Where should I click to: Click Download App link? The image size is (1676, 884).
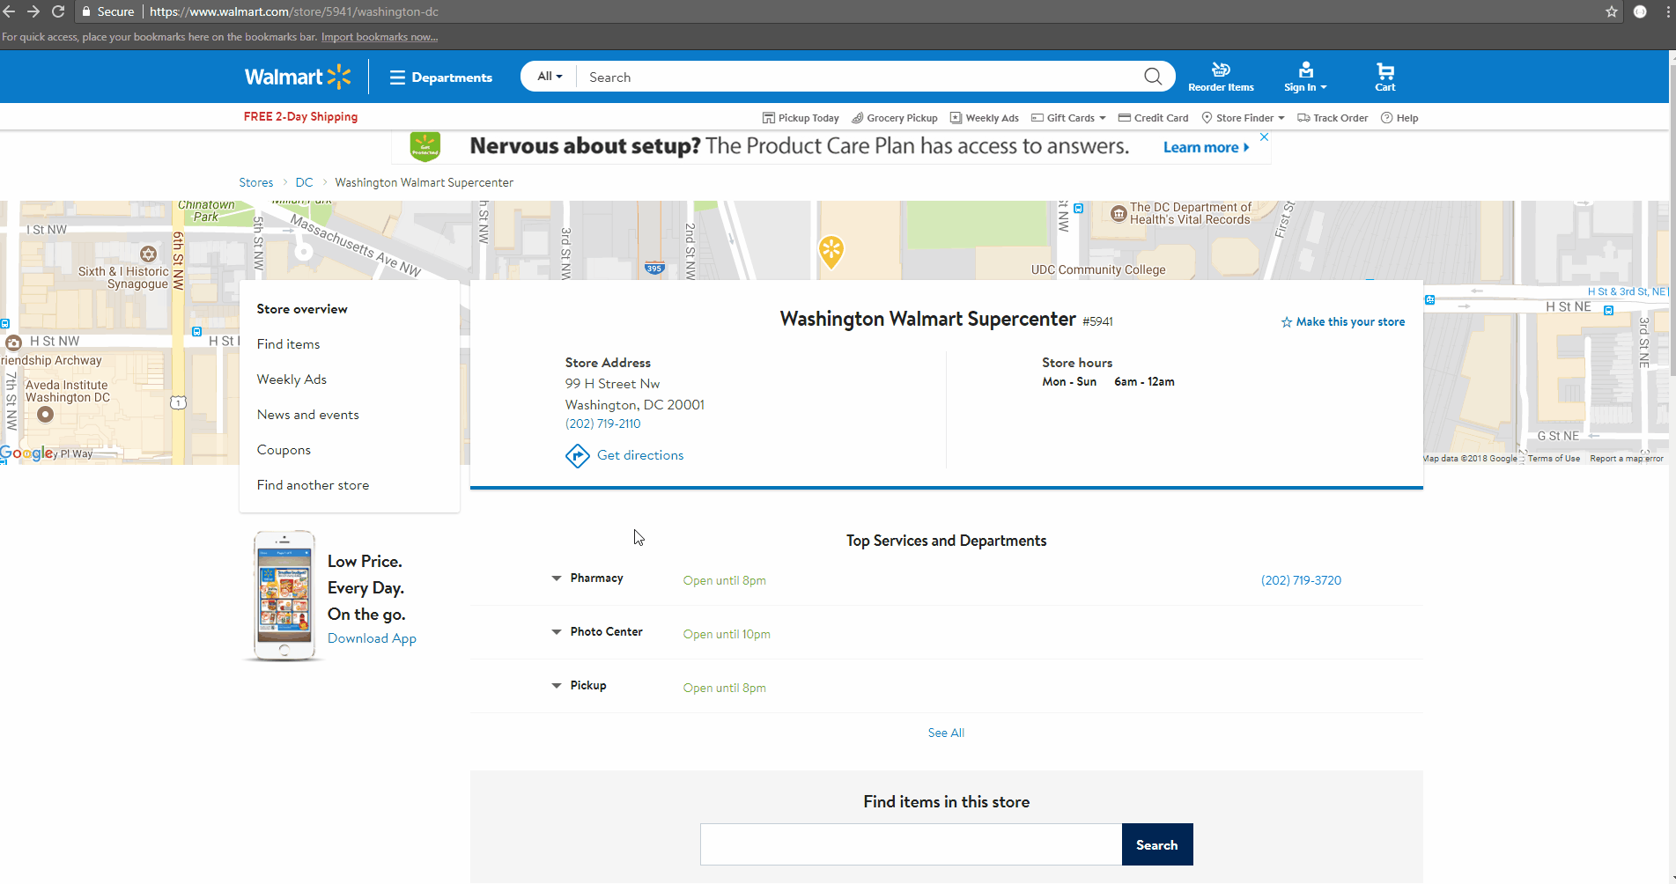click(372, 638)
